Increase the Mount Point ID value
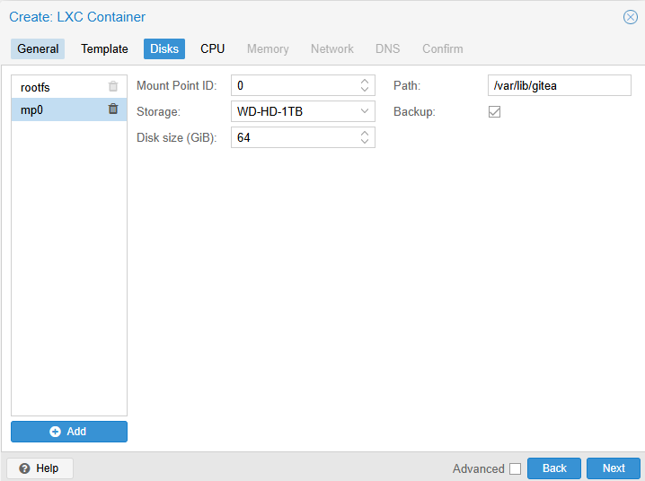 365,82
